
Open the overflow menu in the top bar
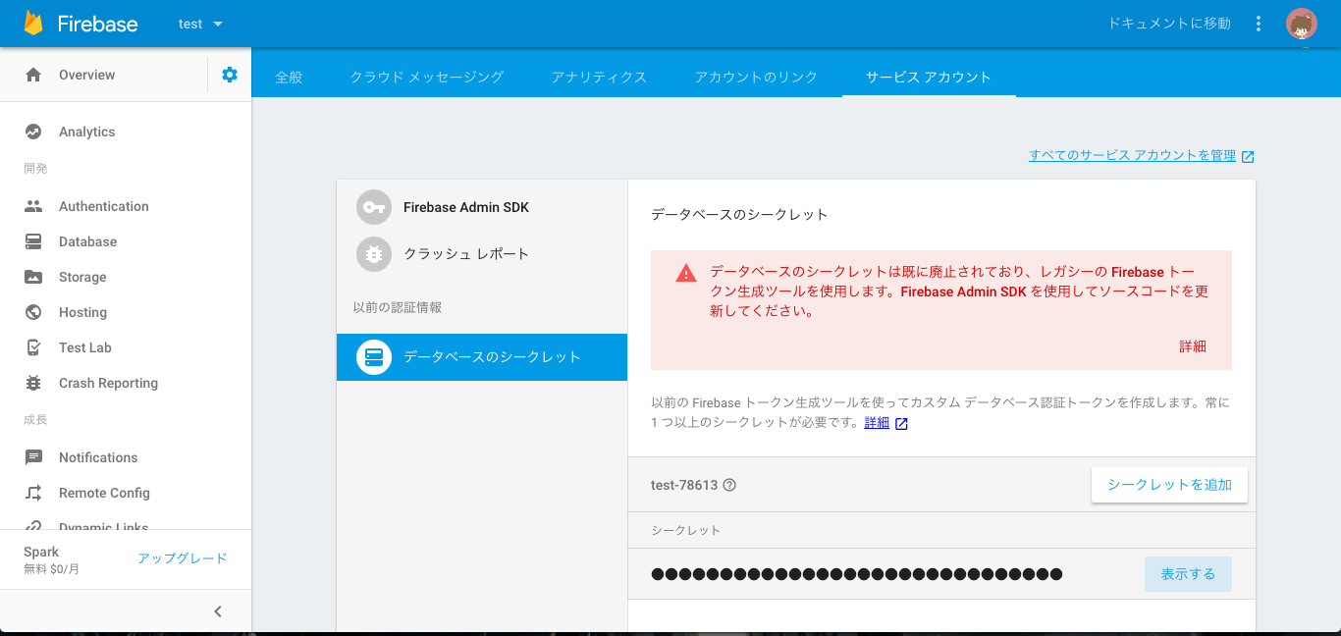click(1258, 23)
